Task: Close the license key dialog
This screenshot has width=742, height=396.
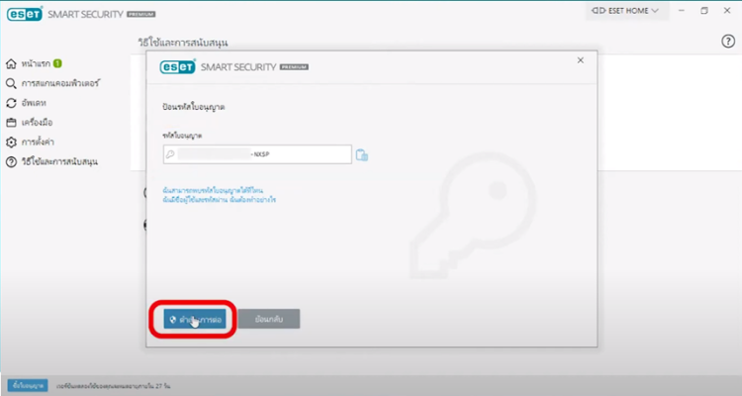Action: click(580, 60)
